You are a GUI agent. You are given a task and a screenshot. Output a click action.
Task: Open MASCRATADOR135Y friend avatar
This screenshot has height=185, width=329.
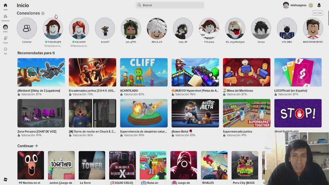[313, 28]
